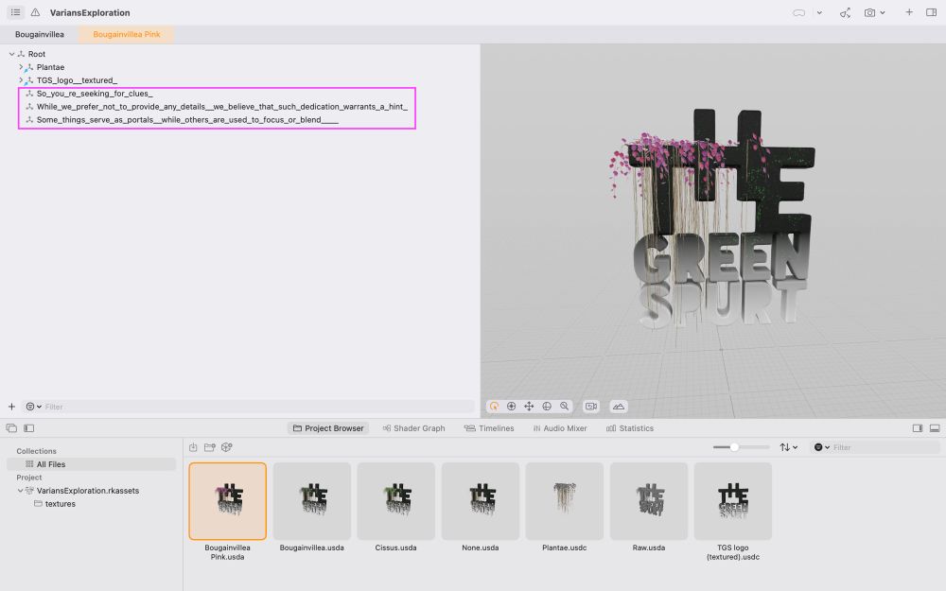This screenshot has height=591, width=946.
Task: Click the overlapping windows icon in bottom panel
Action: click(x=11, y=428)
